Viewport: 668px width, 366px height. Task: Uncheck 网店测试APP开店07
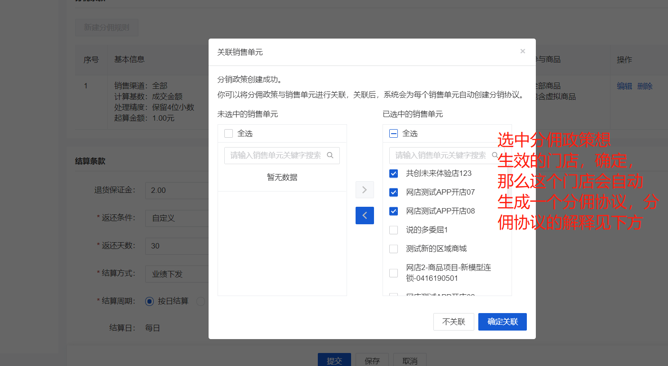click(394, 192)
